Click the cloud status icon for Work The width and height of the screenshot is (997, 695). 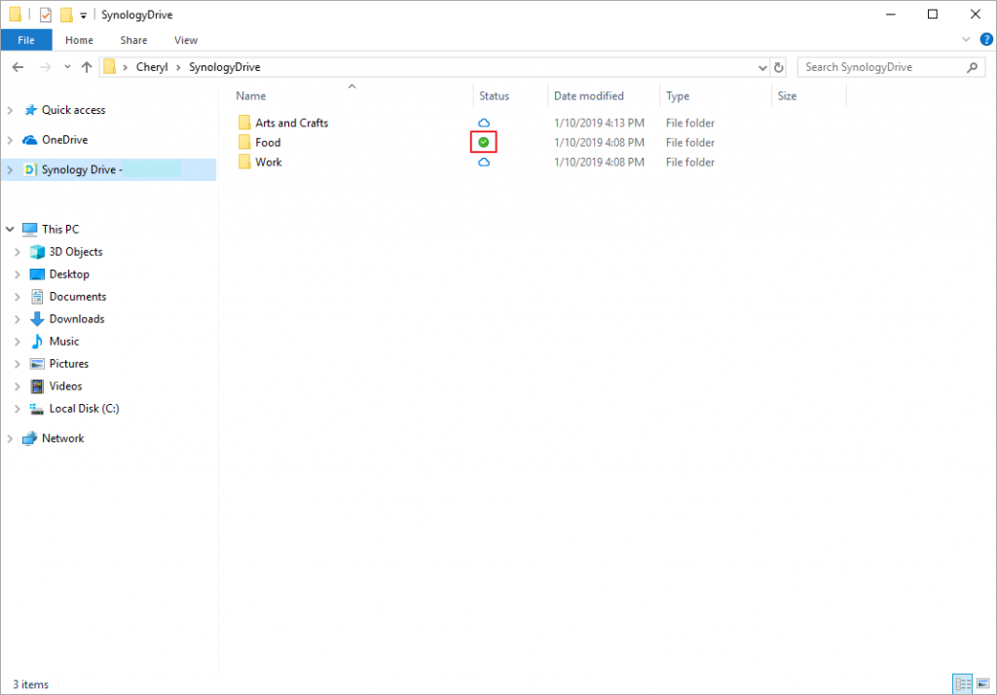click(x=484, y=163)
